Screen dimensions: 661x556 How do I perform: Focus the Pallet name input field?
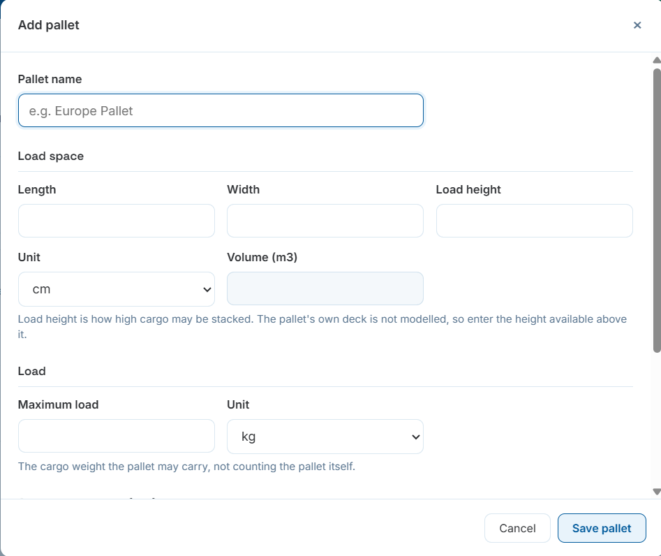coord(221,110)
